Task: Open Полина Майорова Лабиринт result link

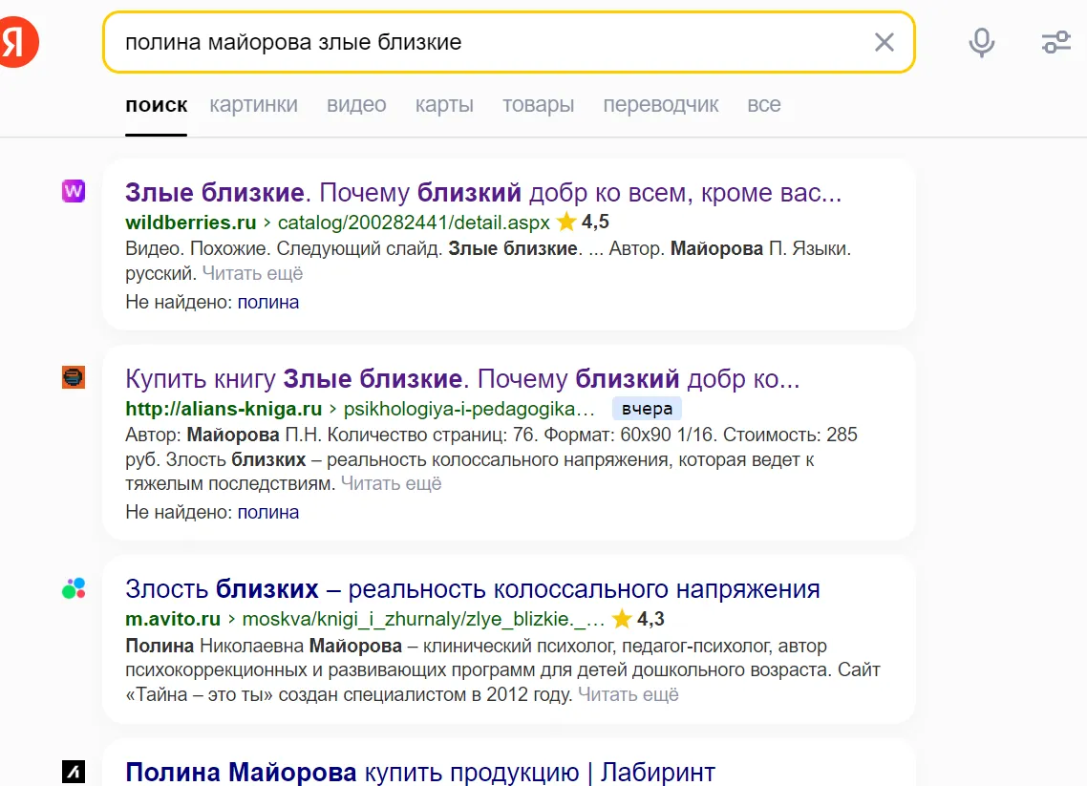Action: (x=420, y=772)
